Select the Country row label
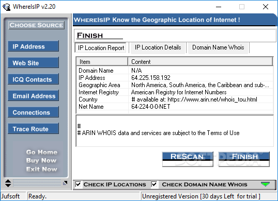The height and width of the screenshot is (201, 278). pyautogui.click(x=88, y=99)
